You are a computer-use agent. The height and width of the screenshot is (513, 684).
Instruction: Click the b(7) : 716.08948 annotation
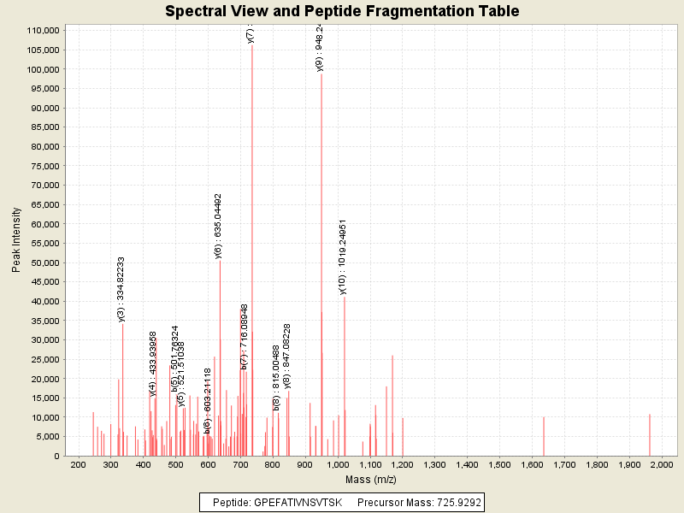click(x=245, y=338)
